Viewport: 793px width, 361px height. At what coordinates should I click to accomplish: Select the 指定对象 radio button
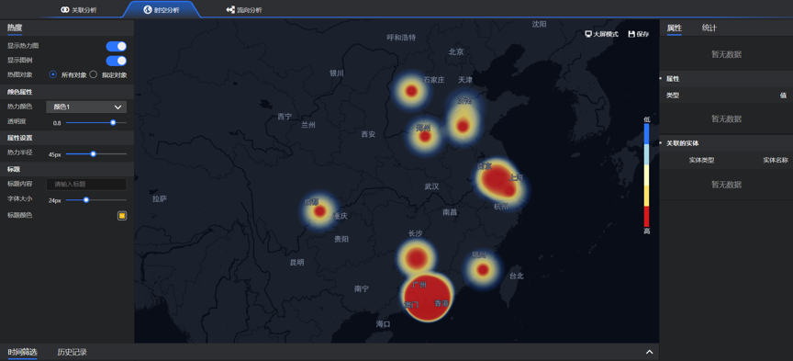pos(93,74)
